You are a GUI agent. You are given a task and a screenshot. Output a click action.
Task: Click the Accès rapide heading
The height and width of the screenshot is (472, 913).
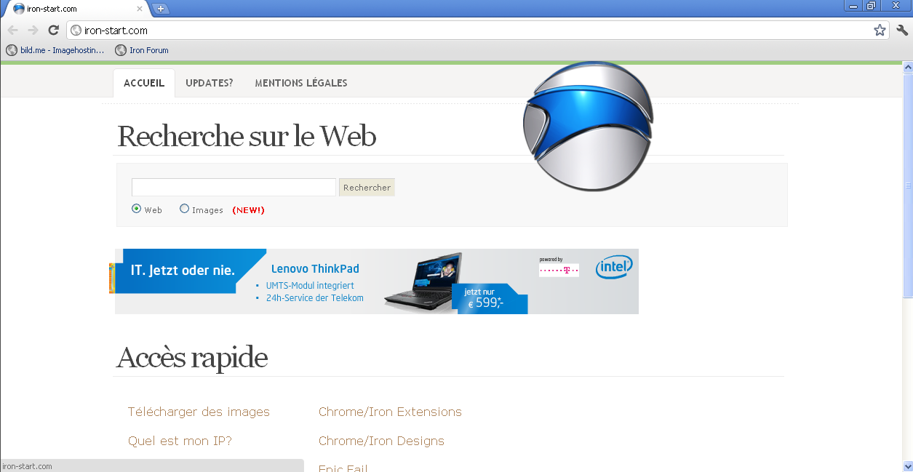pos(192,357)
